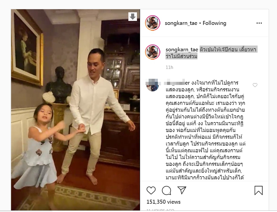Viewport: 277px width, 212px height.
Task: Open blurred commenter's profile avatar
Action: tap(153, 85)
